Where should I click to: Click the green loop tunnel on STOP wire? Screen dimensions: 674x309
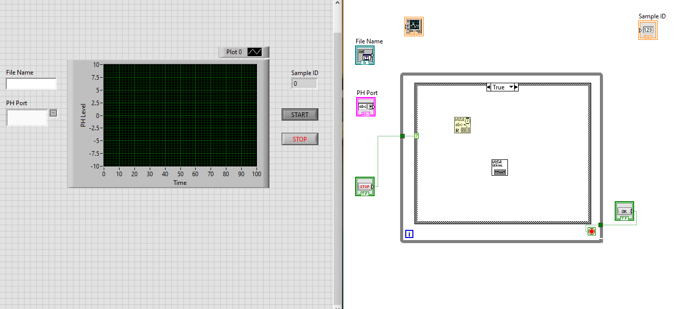point(403,136)
